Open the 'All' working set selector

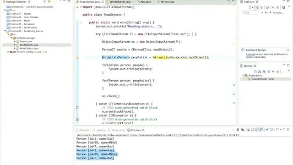[266, 13]
